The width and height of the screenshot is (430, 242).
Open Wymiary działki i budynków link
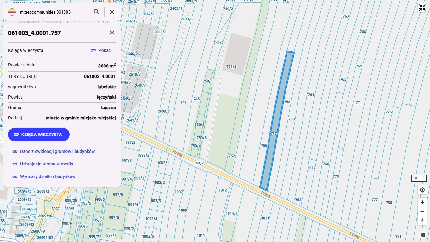pos(48,176)
